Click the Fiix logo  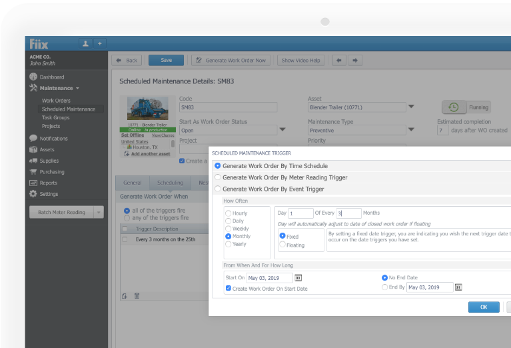[39, 44]
